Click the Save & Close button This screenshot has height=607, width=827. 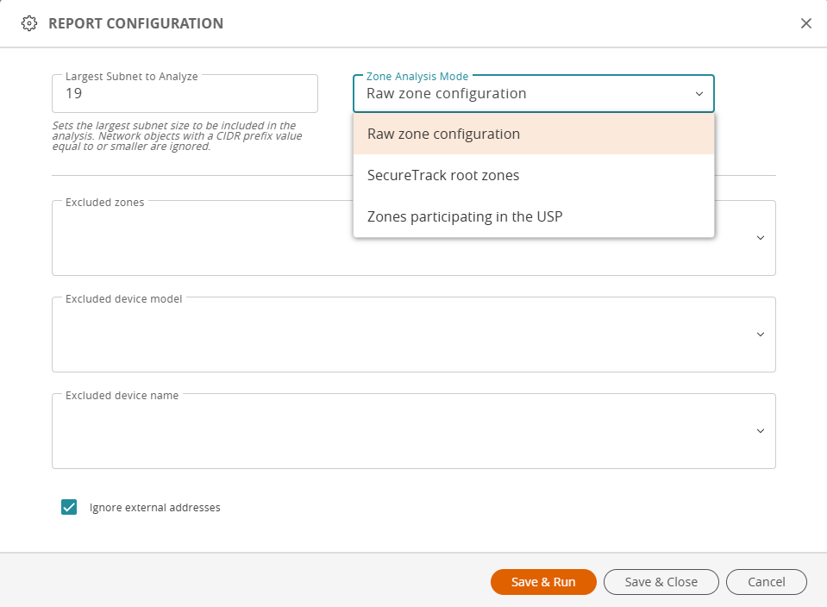pos(661,582)
